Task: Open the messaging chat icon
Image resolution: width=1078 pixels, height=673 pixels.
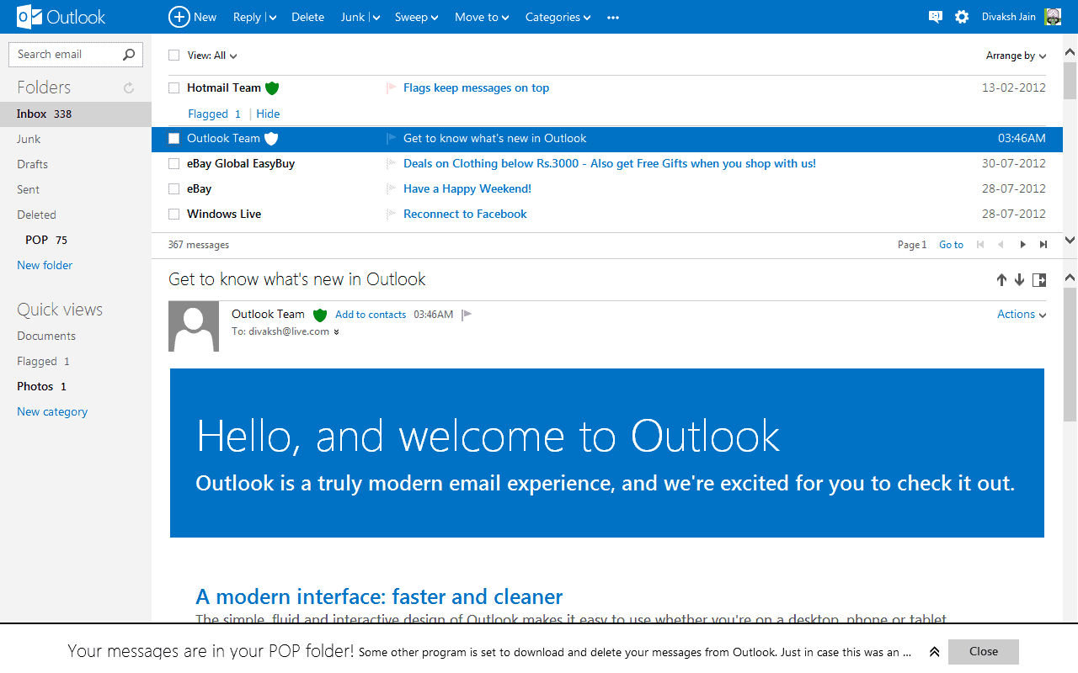Action: point(935,17)
